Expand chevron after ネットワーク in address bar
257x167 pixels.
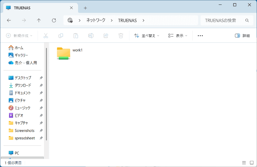point(111,20)
